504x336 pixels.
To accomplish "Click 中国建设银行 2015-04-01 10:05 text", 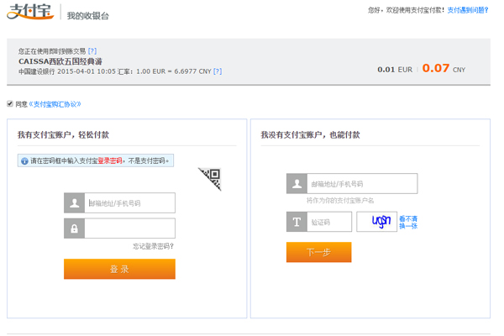I will click(67, 71).
